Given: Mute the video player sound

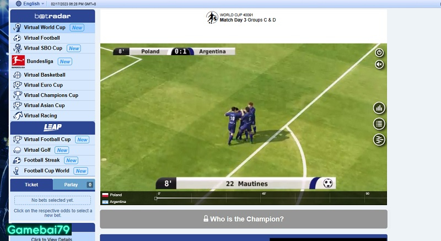Looking at the screenshot, I should [x=379, y=65].
